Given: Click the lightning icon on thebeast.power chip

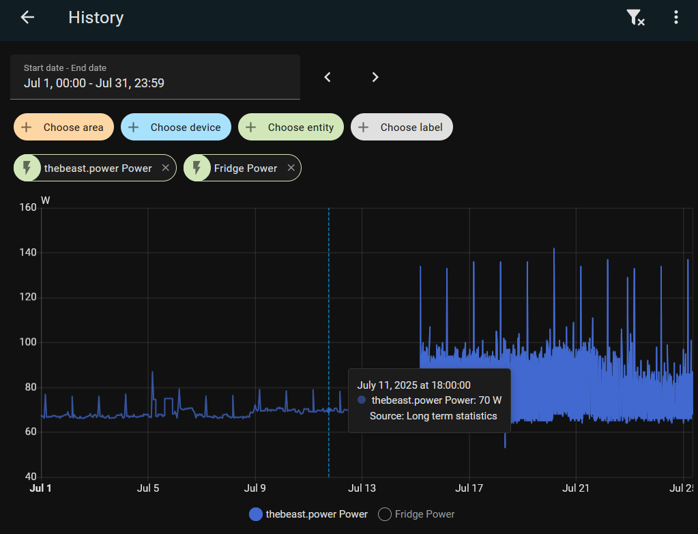Looking at the screenshot, I should click(27, 168).
